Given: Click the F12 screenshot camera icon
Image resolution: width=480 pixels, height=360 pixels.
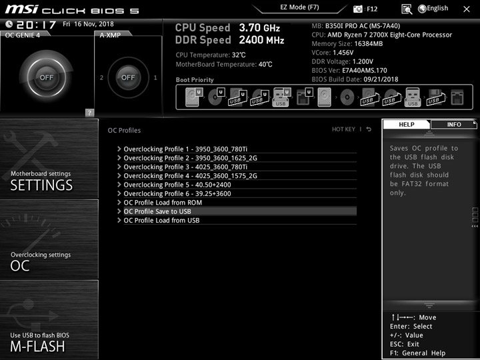Looking at the screenshot, I should (x=357, y=9).
